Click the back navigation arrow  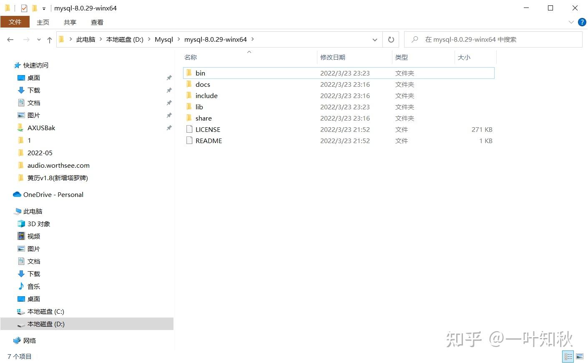point(10,39)
